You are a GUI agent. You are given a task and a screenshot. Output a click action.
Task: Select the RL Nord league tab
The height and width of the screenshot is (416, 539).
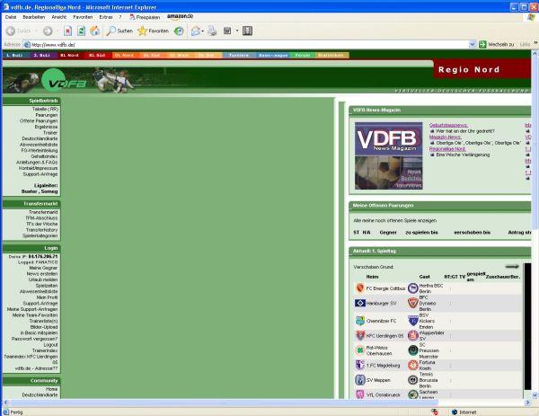(70, 55)
